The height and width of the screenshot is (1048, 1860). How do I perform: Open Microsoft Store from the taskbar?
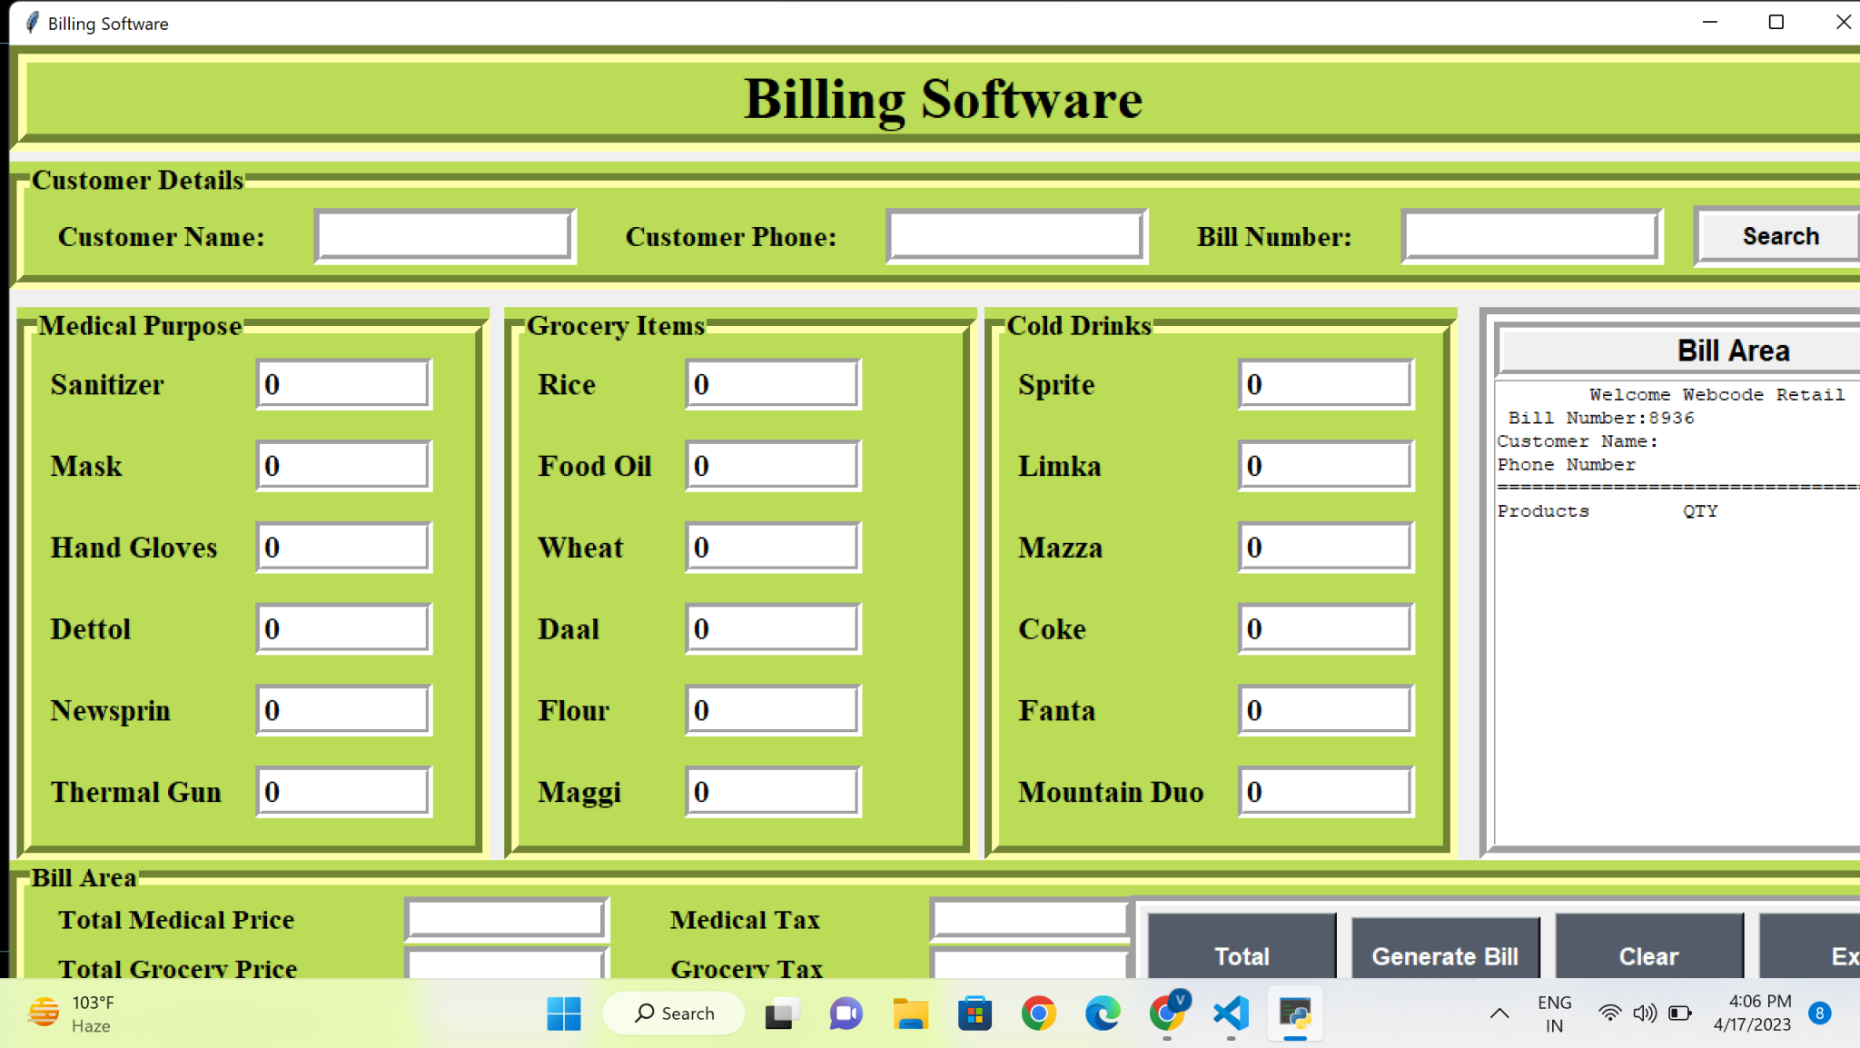975,1013
